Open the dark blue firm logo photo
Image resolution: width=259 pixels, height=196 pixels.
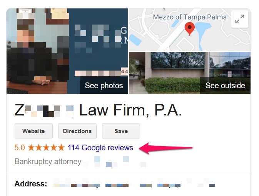point(98,43)
